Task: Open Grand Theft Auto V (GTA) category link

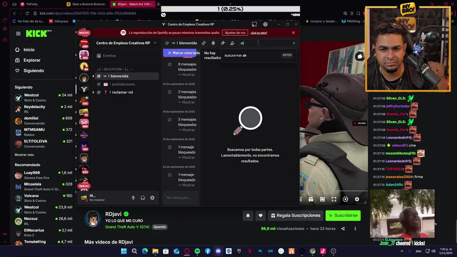Action: [127, 227]
